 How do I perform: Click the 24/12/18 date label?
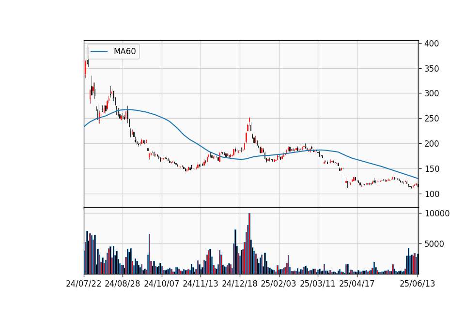click(240, 284)
